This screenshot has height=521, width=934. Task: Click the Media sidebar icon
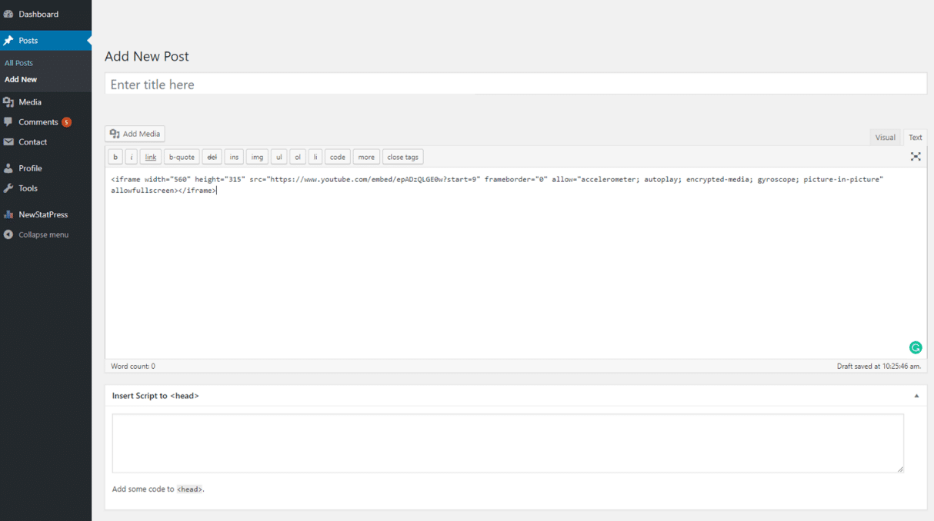[8, 102]
